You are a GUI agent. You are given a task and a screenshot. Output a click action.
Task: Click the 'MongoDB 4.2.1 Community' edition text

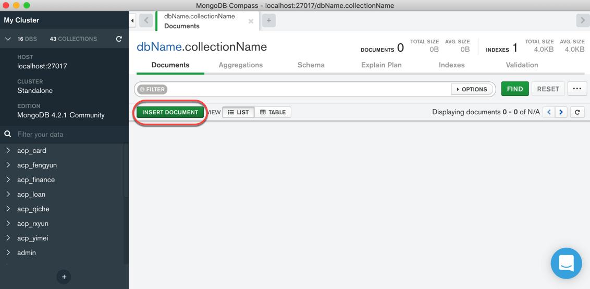point(61,115)
